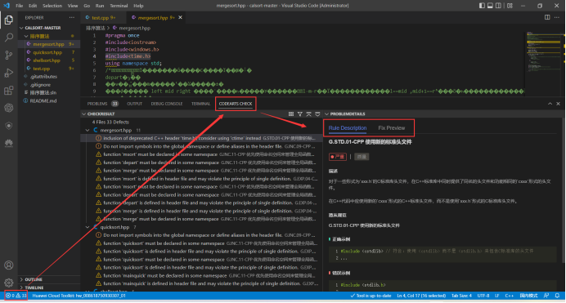Click the split editor right icon

pyautogui.click(x=547, y=17)
